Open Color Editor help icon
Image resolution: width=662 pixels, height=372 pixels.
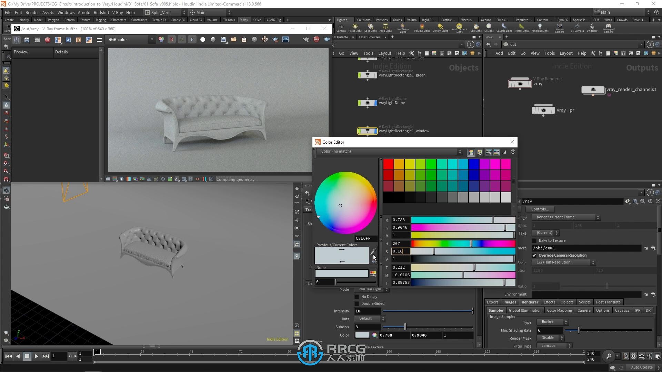tap(513, 152)
